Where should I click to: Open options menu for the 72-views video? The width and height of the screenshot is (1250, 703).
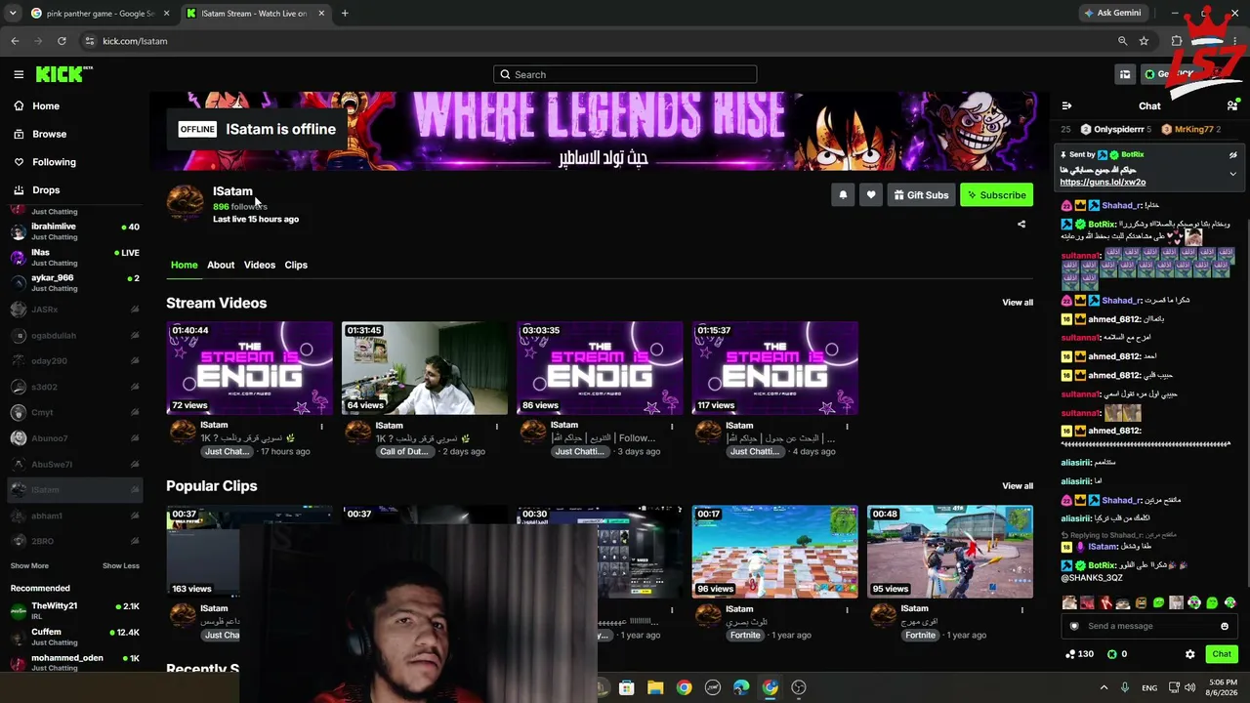pos(321,427)
